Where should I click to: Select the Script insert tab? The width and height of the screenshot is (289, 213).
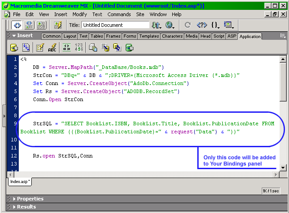click(x=219, y=36)
